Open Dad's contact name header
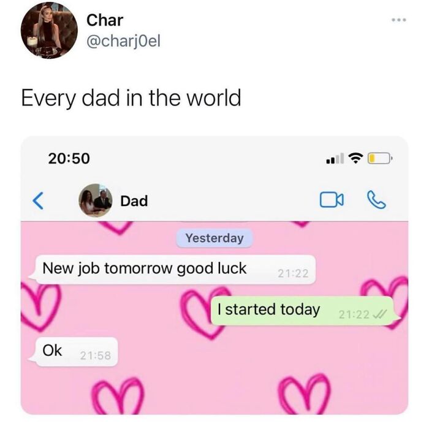 [134, 201]
